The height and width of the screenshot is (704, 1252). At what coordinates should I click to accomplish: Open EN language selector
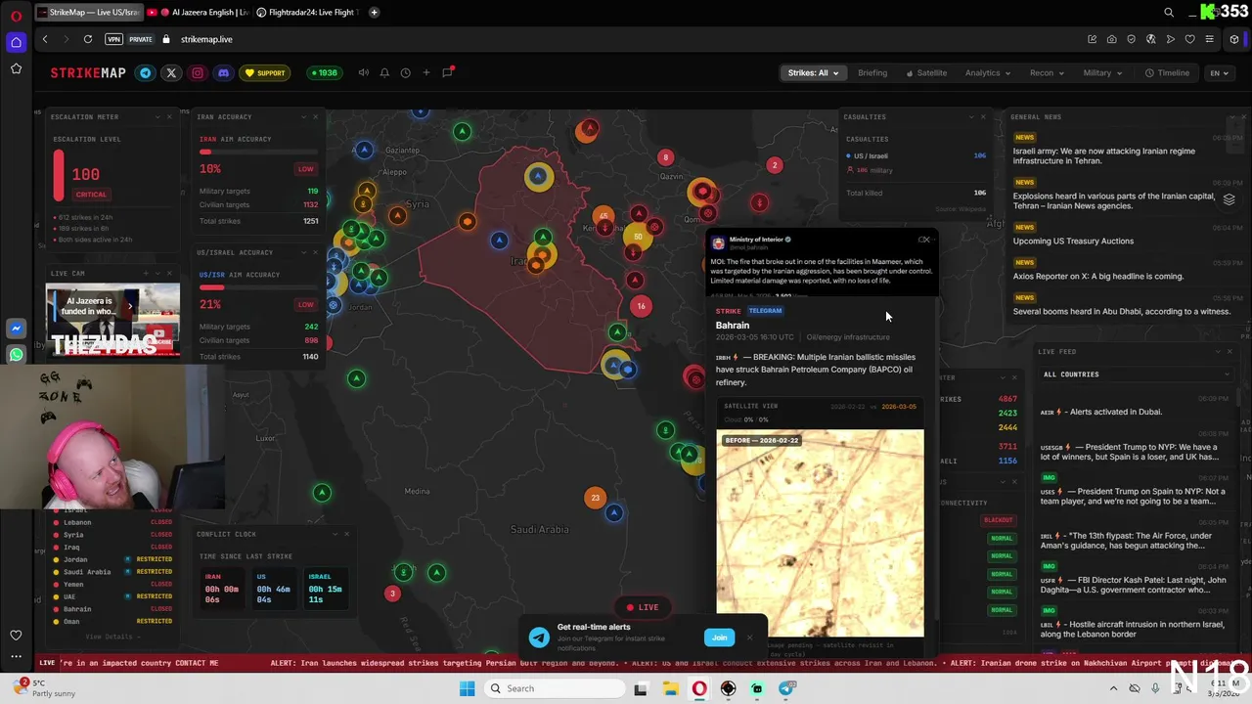1219,73
